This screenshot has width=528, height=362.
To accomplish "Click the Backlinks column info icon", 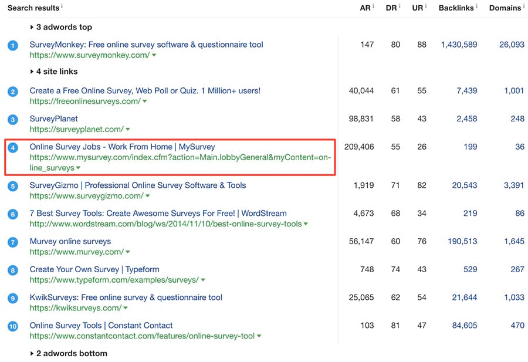I will coord(477,6).
